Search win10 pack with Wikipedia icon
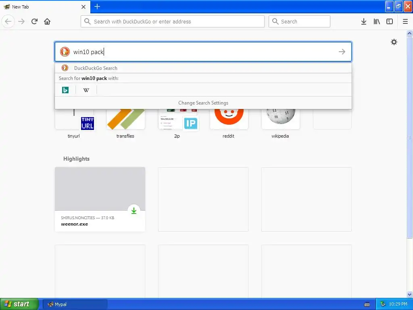 click(x=86, y=90)
